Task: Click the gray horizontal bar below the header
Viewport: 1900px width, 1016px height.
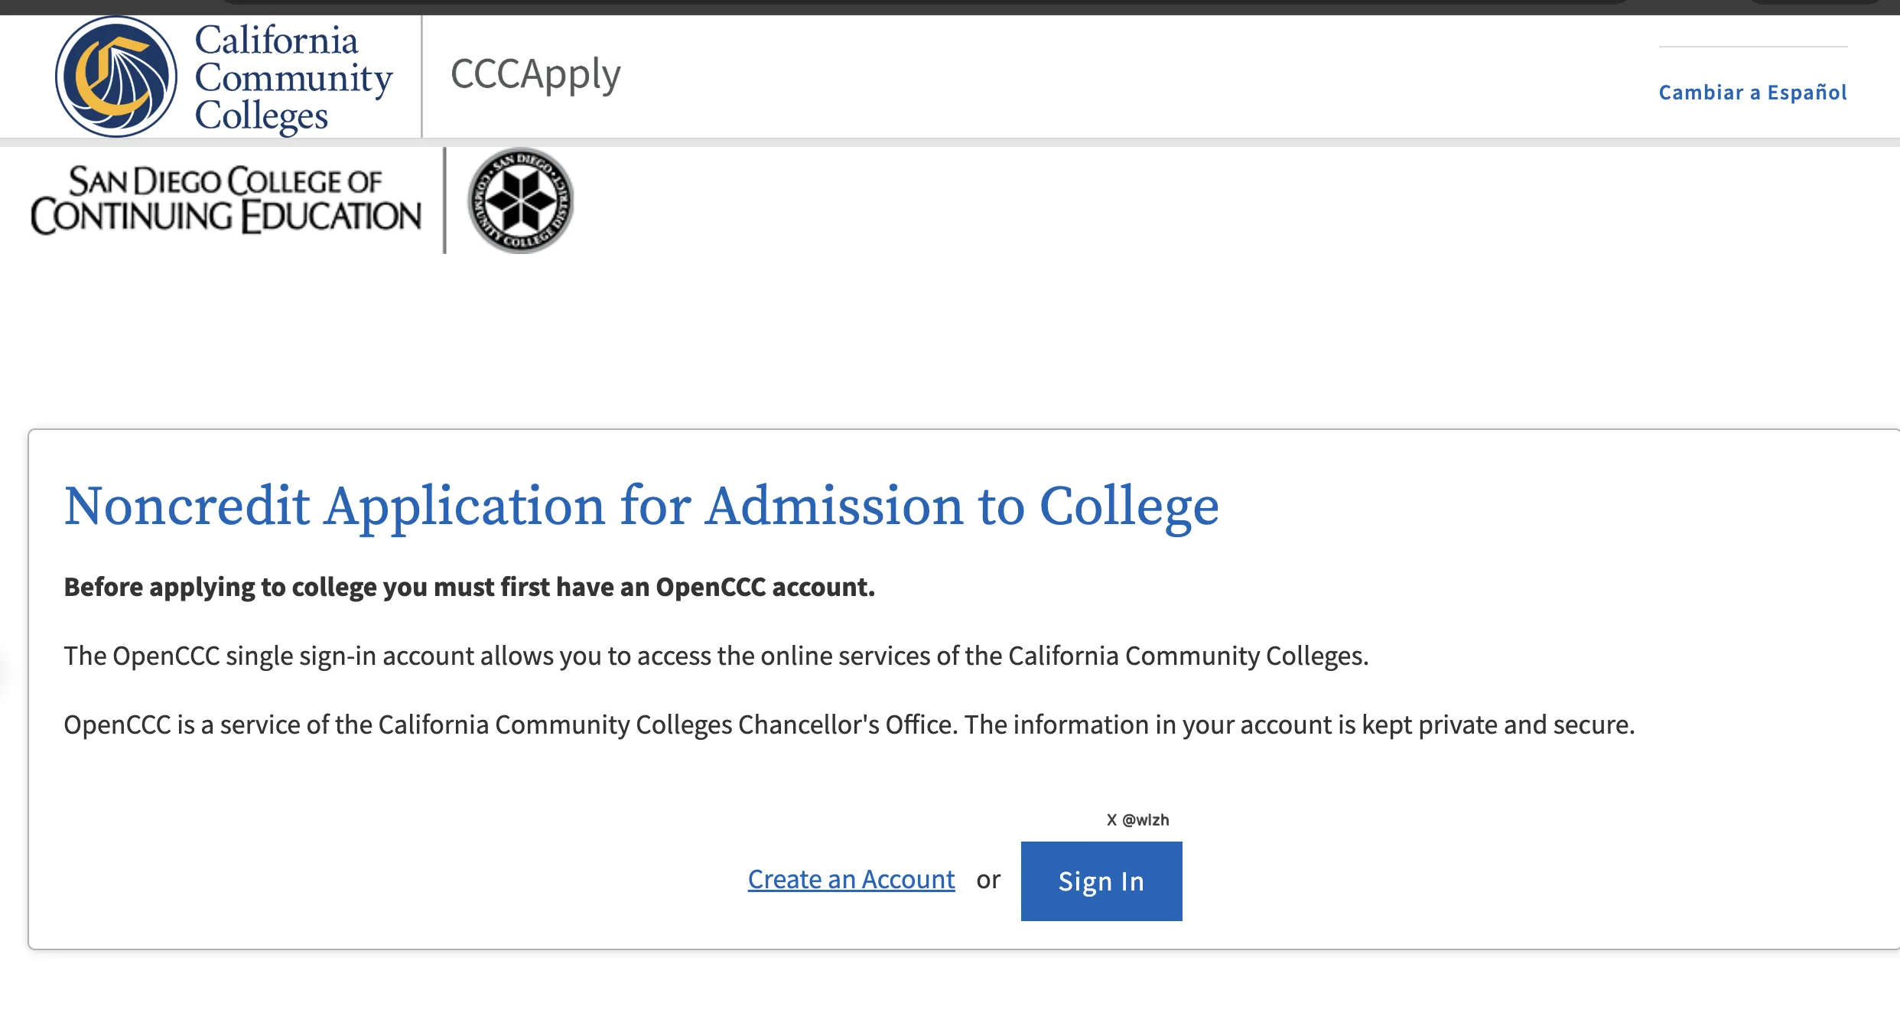Action: click(950, 142)
